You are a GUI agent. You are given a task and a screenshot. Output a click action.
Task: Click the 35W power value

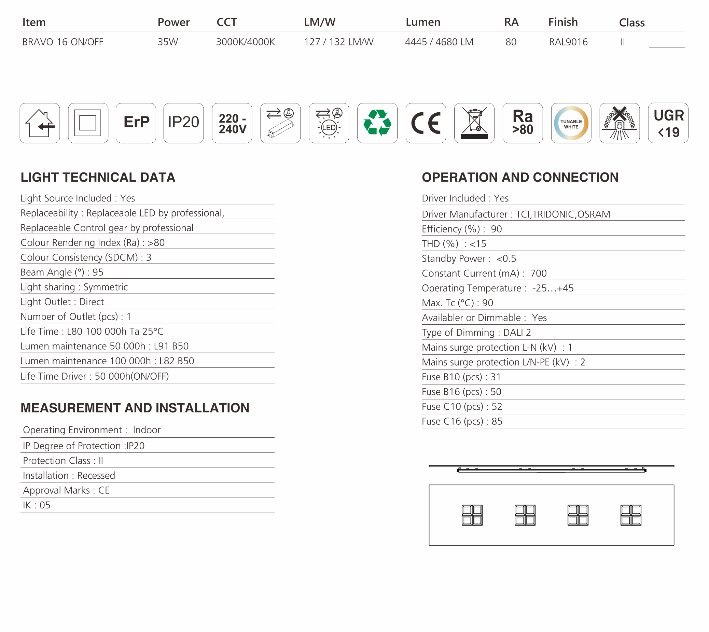coord(168,42)
